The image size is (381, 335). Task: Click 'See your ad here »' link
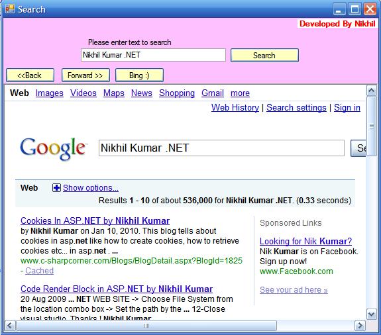(x=294, y=289)
